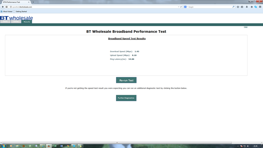This screenshot has height=148, width=263.
Task: Show hidden system tray icons arrow
Action: tap(238, 146)
